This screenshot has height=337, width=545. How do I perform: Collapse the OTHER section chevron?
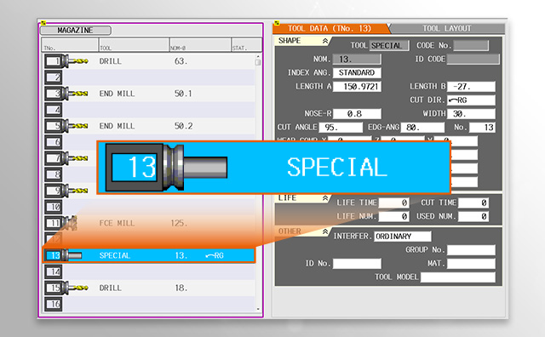[325, 231]
